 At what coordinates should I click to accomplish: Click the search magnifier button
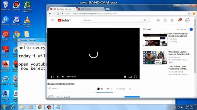145,20
